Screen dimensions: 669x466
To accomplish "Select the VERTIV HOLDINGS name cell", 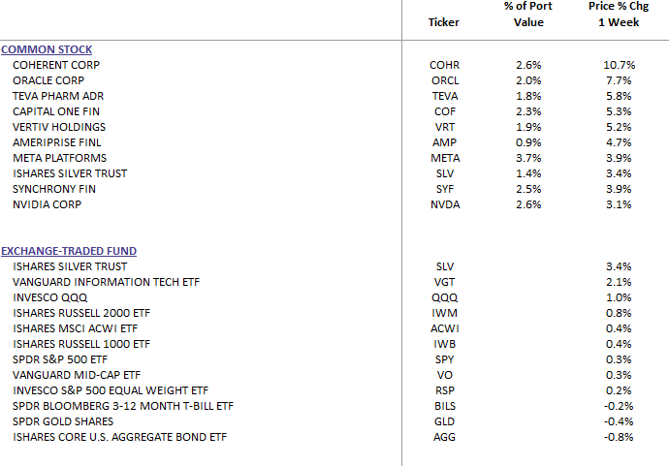I will [x=59, y=127].
